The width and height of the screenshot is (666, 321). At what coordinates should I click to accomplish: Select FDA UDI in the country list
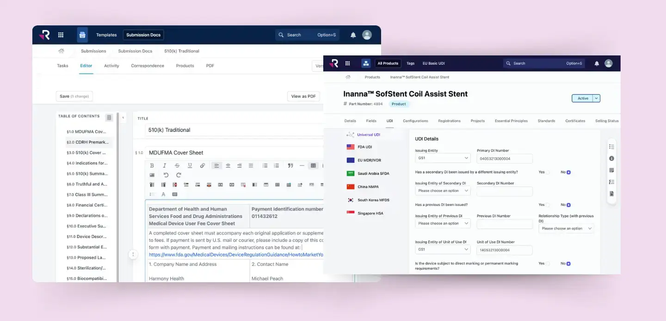pyautogui.click(x=365, y=146)
